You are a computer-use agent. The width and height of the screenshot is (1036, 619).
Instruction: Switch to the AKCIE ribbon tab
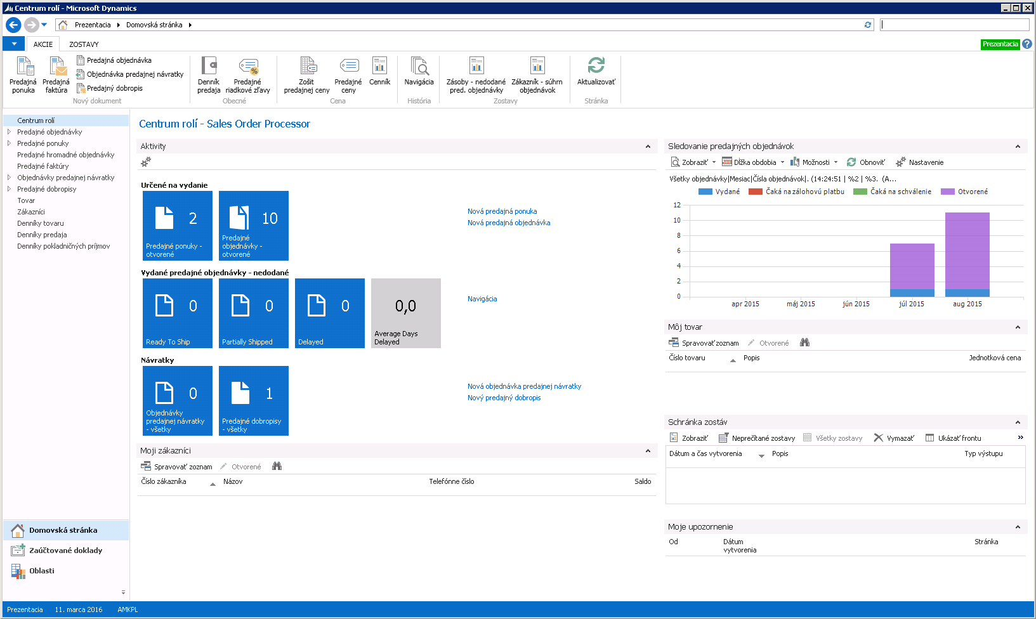43,44
